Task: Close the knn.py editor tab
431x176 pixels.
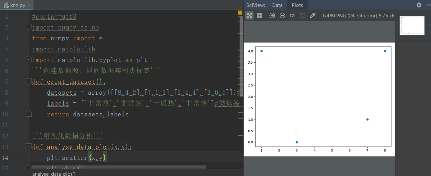Action: pyautogui.click(x=29, y=5)
